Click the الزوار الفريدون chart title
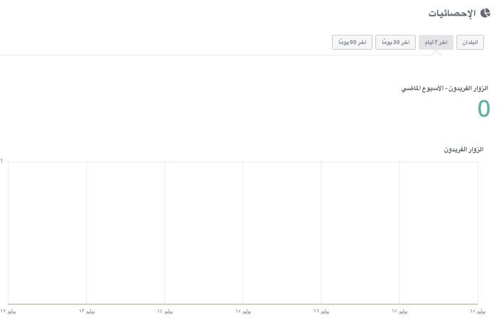The height and width of the screenshot is (323, 504). pos(463,149)
